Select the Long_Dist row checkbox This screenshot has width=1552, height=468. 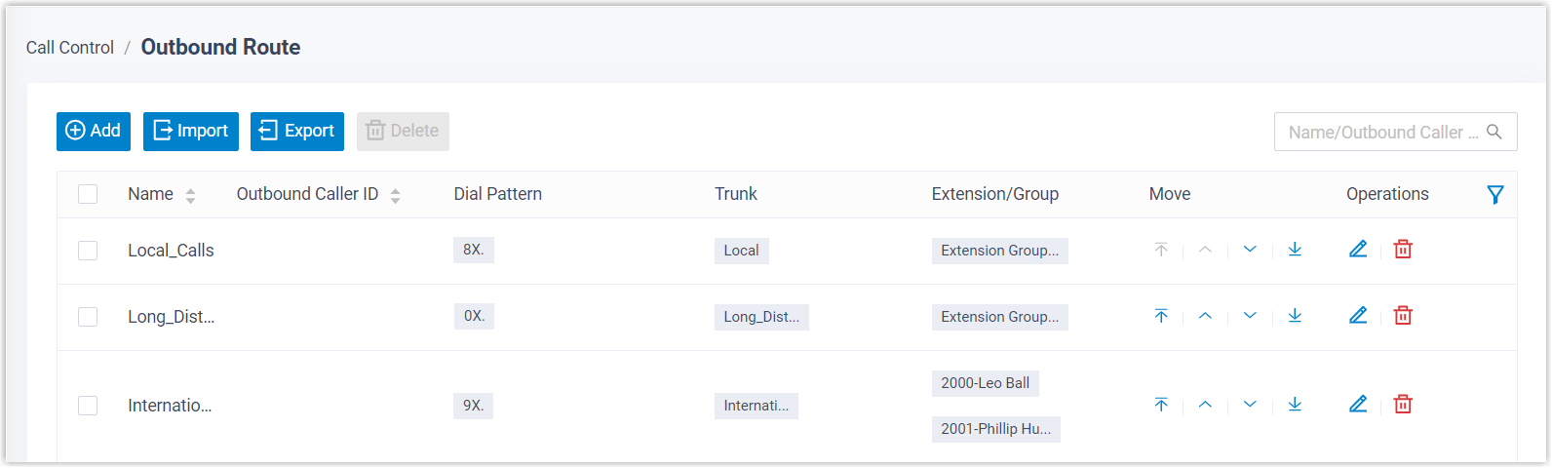pos(88,317)
